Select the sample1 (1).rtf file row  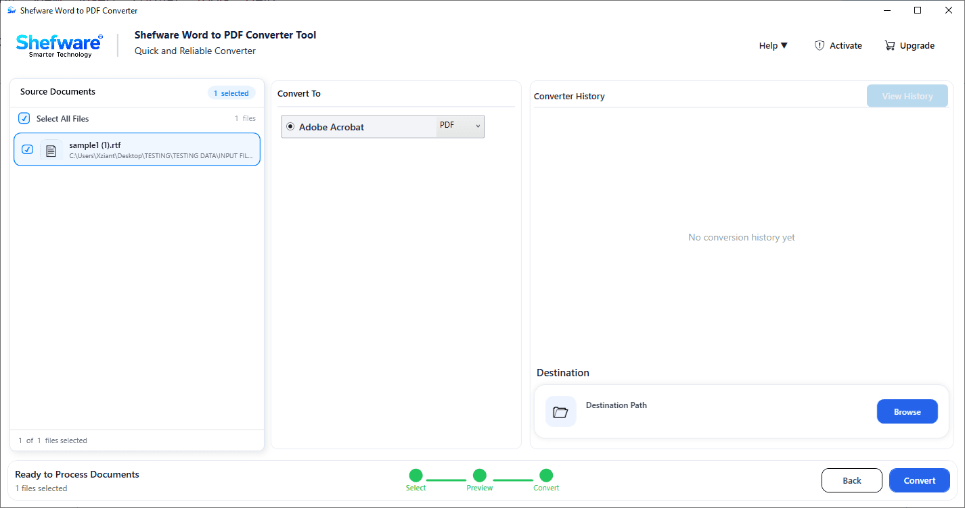(x=137, y=149)
